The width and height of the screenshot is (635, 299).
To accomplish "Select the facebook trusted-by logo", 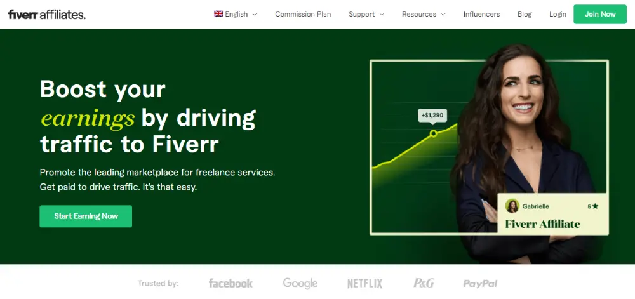I will 231,283.
